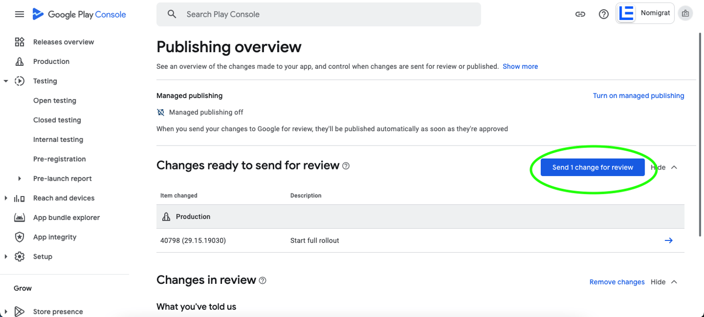Open help via the question mark icon
Screen dimensions: 704x317
pyautogui.click(x=604, y=14)
